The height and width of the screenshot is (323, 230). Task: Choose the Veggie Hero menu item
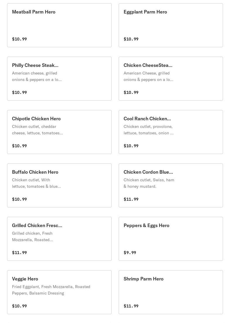tap(59, 292)
